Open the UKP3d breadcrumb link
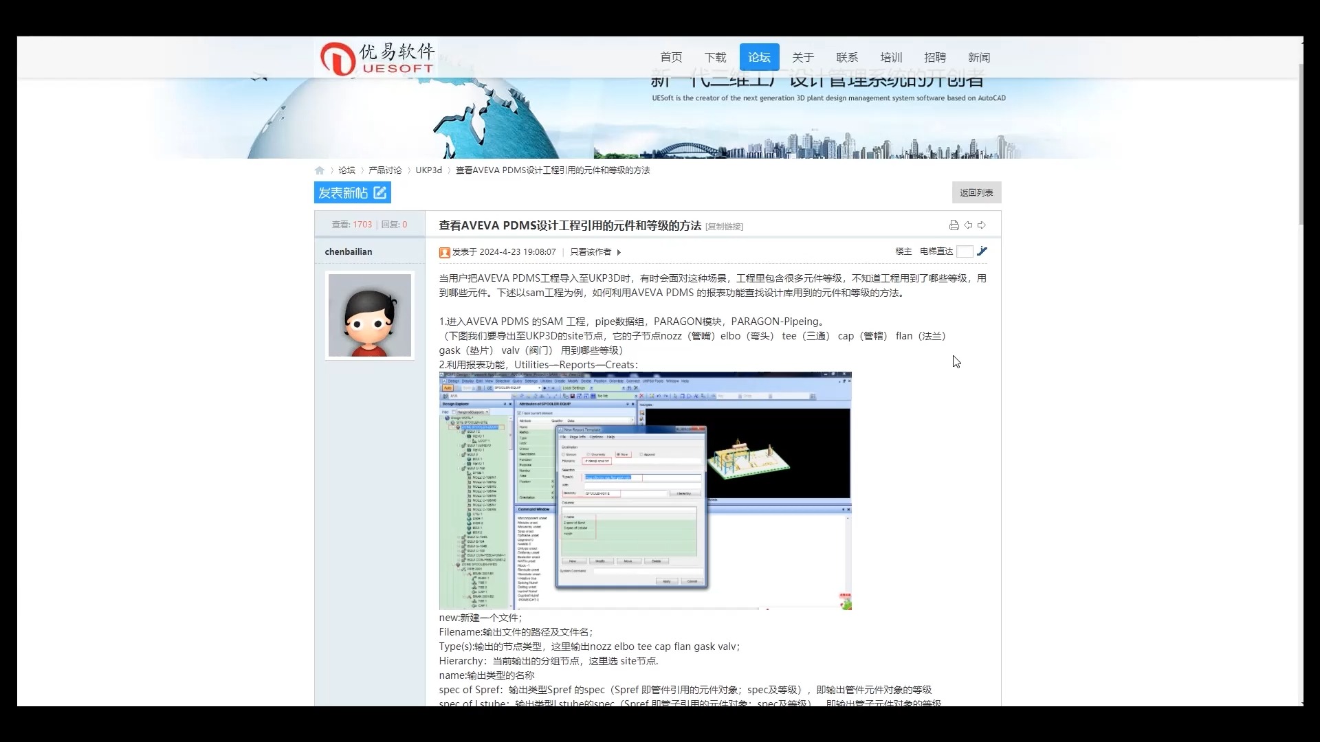Viewport: 1320px width, 742px height. 428,170
